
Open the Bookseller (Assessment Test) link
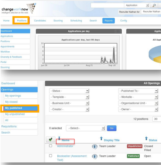[72, 158]
